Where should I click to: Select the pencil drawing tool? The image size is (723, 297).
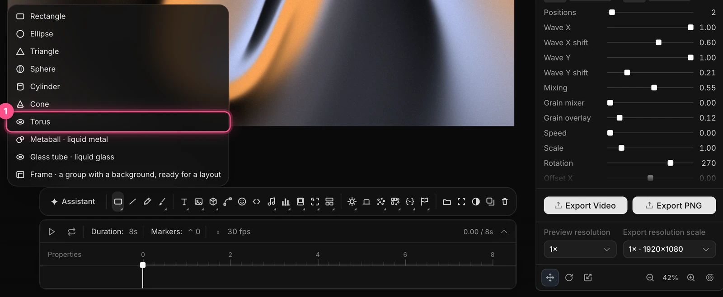(x=147, y=202)
